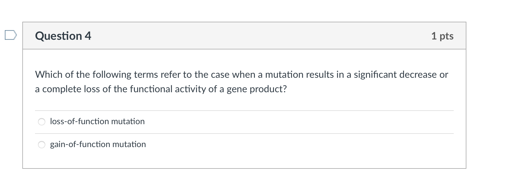The height and width of the screenshot is (173, 505).
Task: Select the loss-of-function mutation radio button
Action: pos(42,122)
